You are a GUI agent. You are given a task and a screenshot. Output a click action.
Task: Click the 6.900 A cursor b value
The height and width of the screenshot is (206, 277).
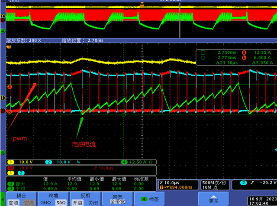tap(262, 58)
